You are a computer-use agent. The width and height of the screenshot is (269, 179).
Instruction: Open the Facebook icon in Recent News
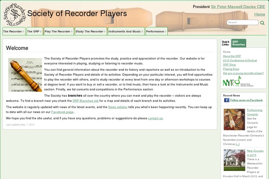(x=226, y=100)
